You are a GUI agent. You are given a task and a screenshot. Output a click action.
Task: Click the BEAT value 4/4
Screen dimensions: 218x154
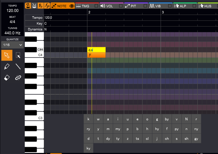coord(13,22)
